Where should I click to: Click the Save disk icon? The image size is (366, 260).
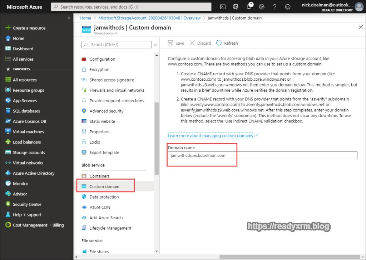click(x=171, y=43)
